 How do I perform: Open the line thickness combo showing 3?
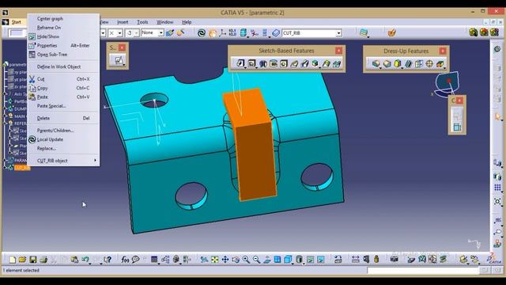point(132,33)
